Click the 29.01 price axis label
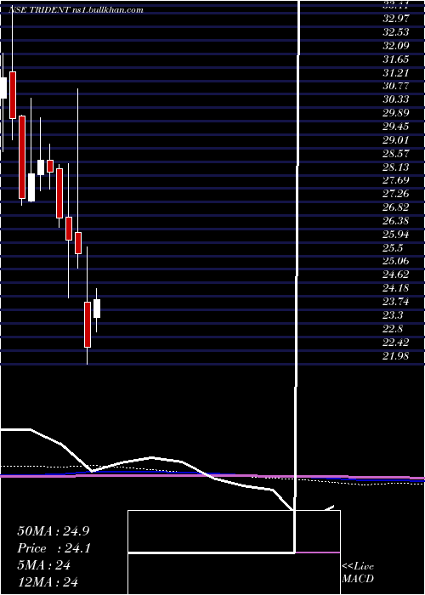 click(x=395, y=140)
